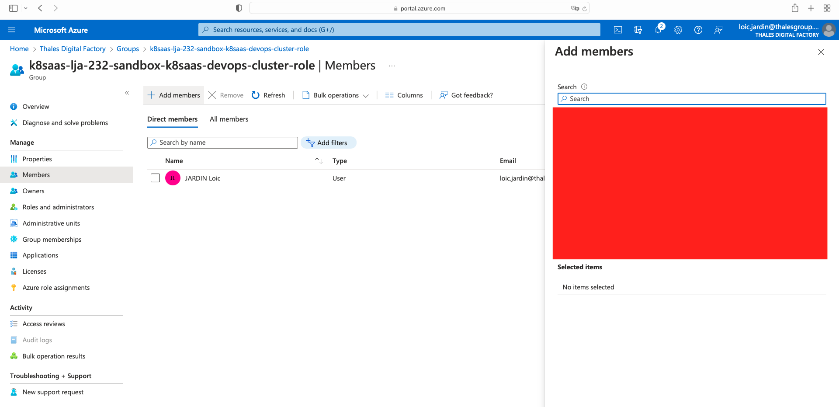This screenshot has width=839, height=407.
Task: Click the portal.azure.com address bar
Action: [419, 8]
